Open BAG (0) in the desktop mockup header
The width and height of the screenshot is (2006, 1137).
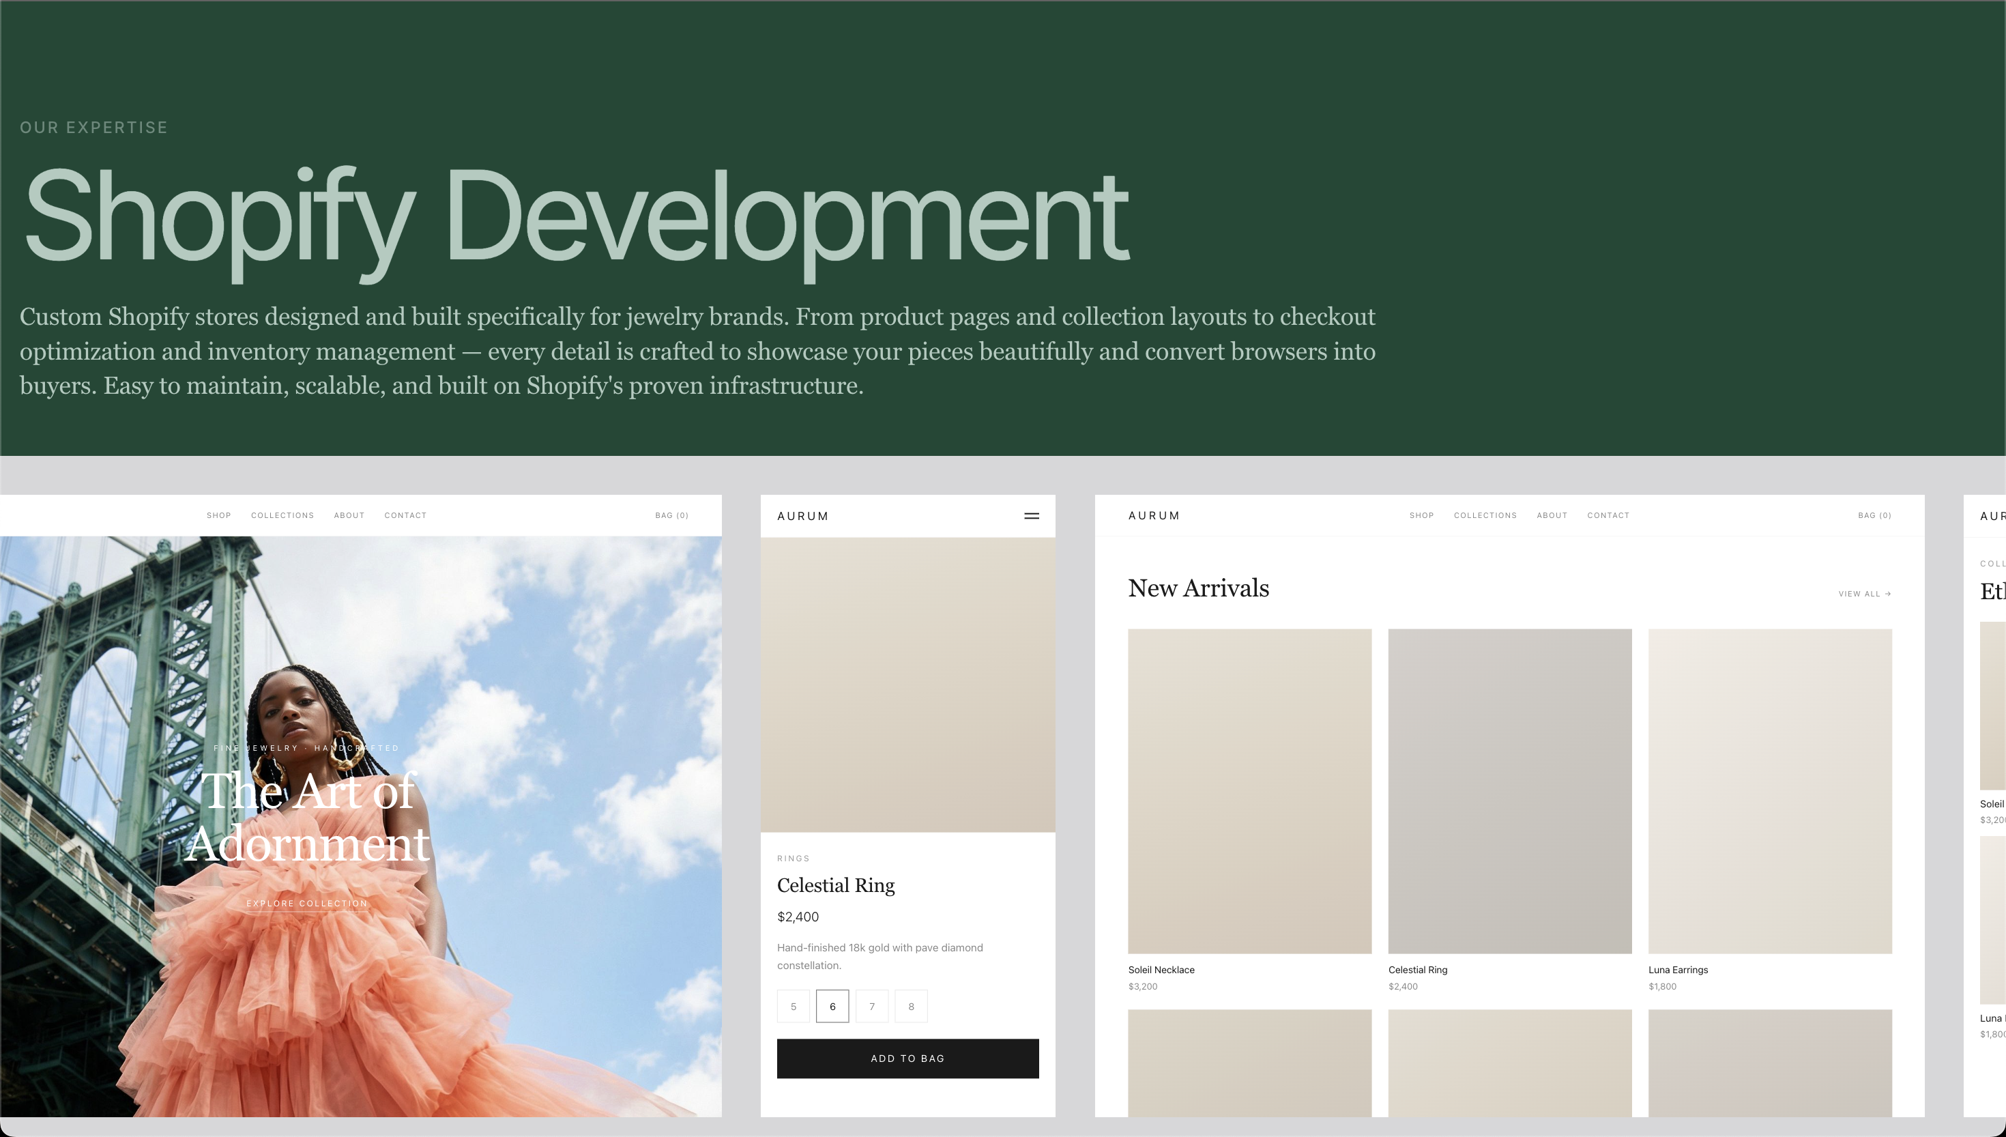click(x=1874, y=515)
